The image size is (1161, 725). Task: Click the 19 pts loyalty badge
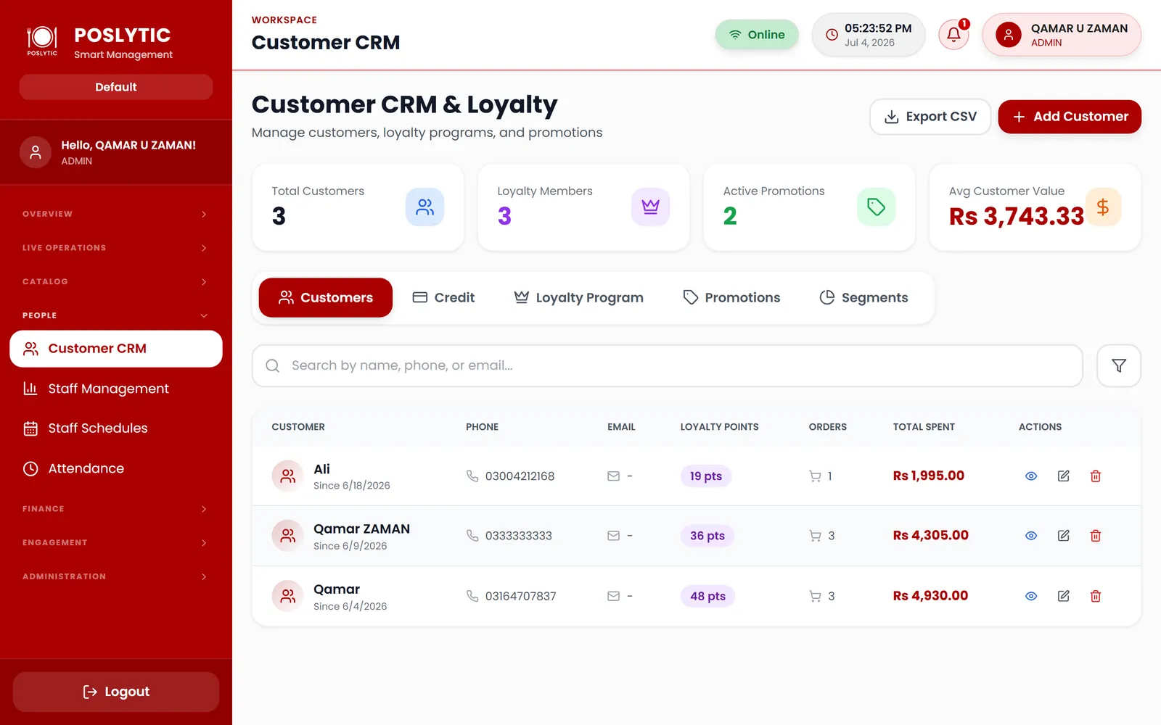click(x=706, y=476)
